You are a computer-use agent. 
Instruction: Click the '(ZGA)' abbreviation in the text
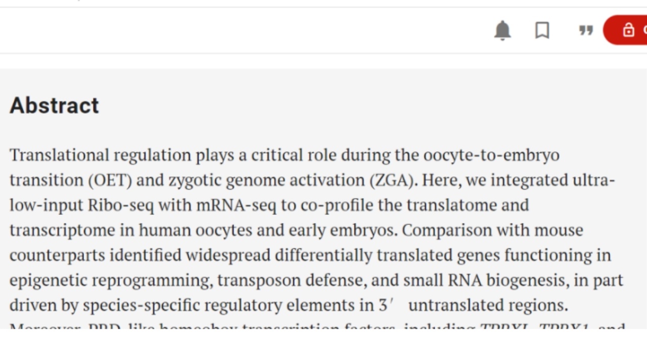click(394, 180)
